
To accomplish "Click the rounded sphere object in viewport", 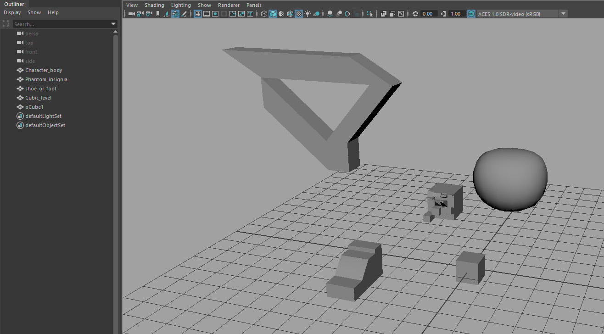I will coord(510,179).
